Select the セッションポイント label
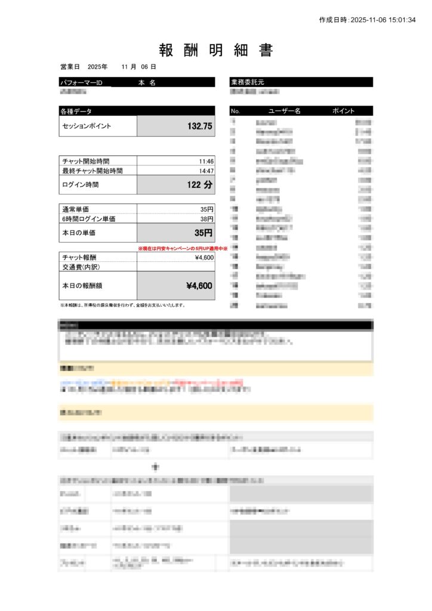Viewport: 432px width, 611px height. 87,126
